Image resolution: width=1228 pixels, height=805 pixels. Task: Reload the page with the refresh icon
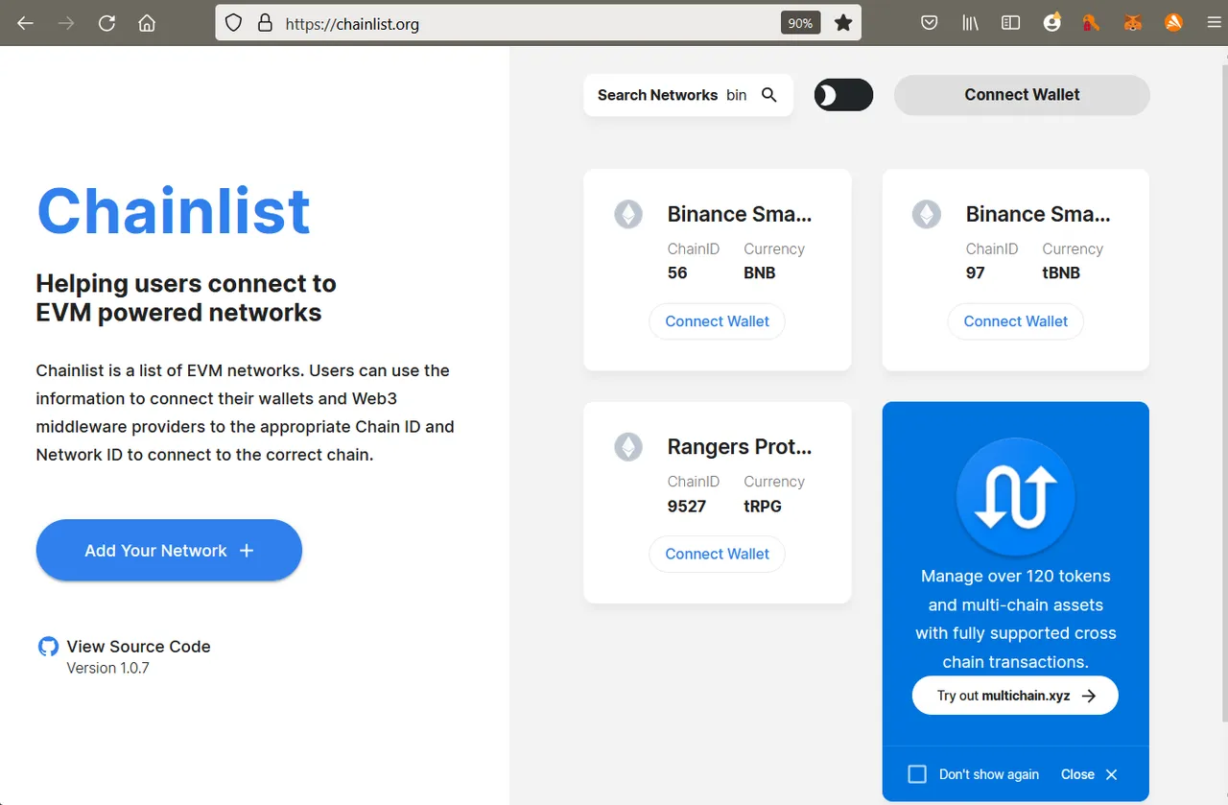tap(106, 23)
